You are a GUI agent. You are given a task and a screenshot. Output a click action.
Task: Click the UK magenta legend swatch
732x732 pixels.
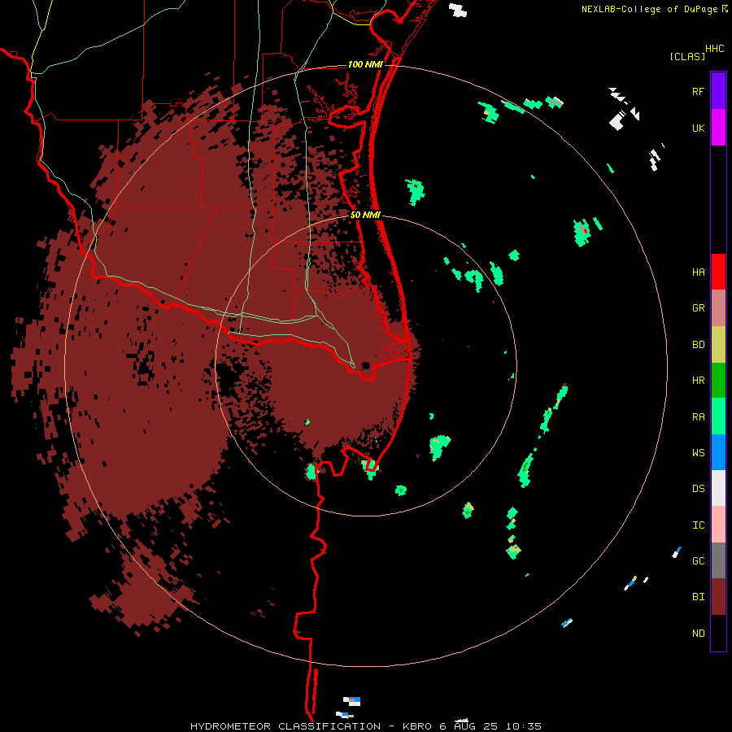(718, 127)
